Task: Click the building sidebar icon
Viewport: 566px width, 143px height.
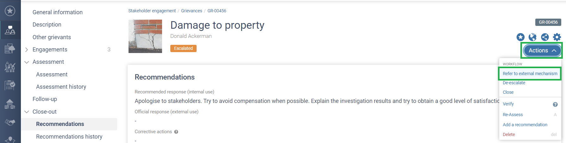Action: click(10, 49)
